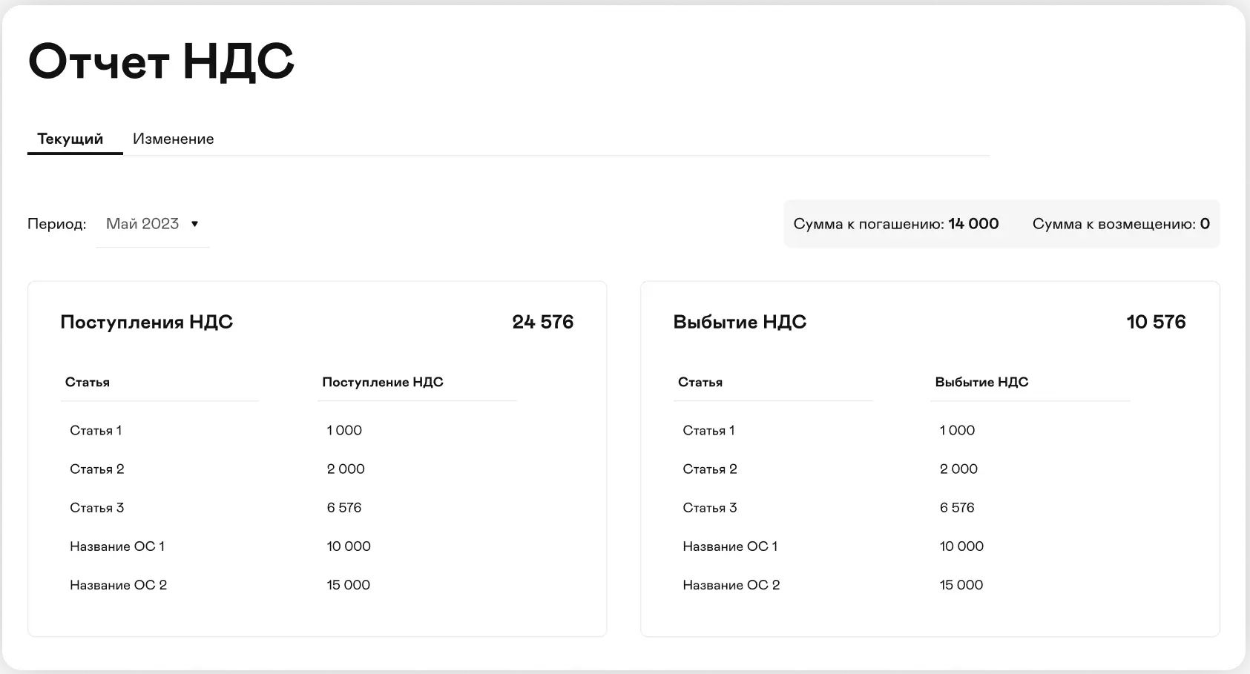Click 6 576 value in Выбытие НДС

(957, 508)
